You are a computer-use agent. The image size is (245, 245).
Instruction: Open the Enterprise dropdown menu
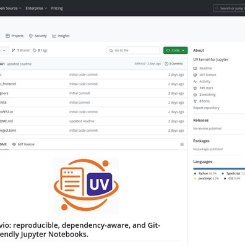[36, 8]
